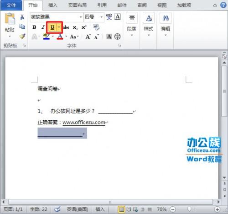Open the paste options arrow under 粘贴
This screenshot has width=228, height=214.
pyautogui.click(x=10, y=36)
